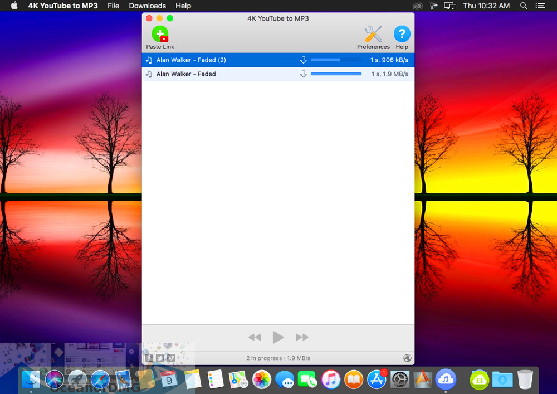Select the 'Alan Walker - Faded (2)' row
The width and height of the screenshot is (557, 394).
point(278,60)
